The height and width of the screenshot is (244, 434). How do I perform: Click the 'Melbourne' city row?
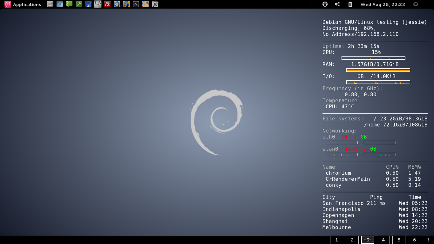tap(375, 227)
